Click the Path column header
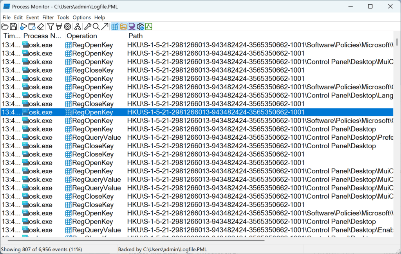Image resolution: width=401 pixels, height=254 pixels. tap(135, 36)
